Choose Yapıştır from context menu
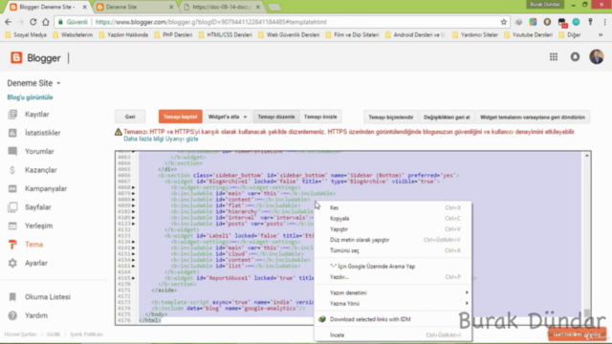612x344 pixels. (393, 229)
